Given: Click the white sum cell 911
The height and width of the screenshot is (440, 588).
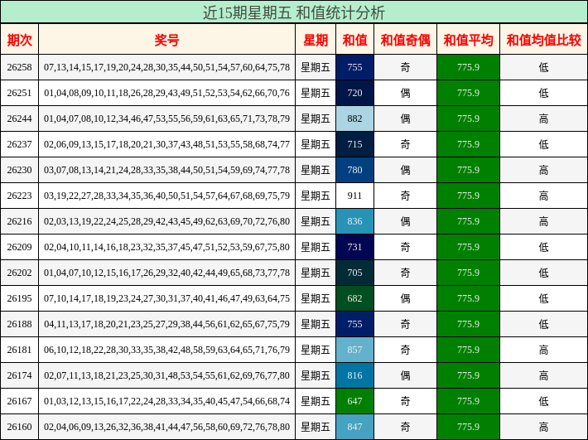Looking at the screenshot, I should (354, 196).
